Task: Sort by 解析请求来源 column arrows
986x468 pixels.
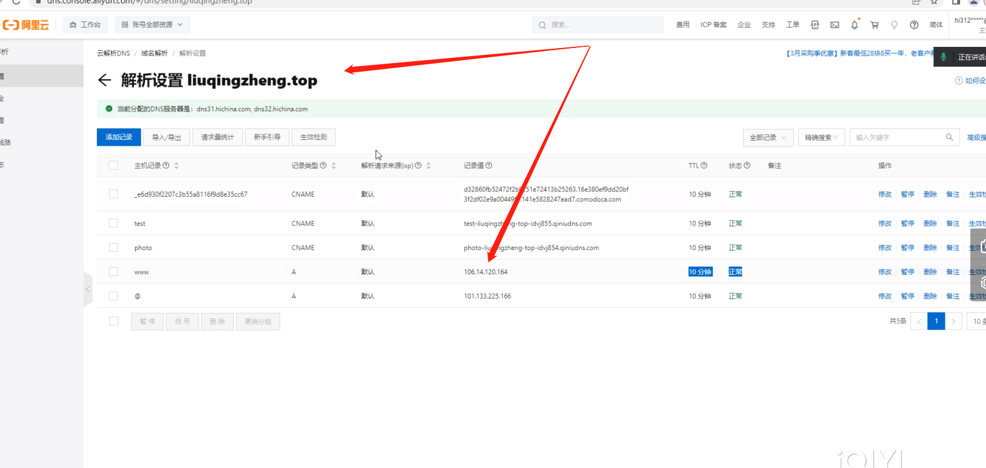Action: [x=428, y=165]
